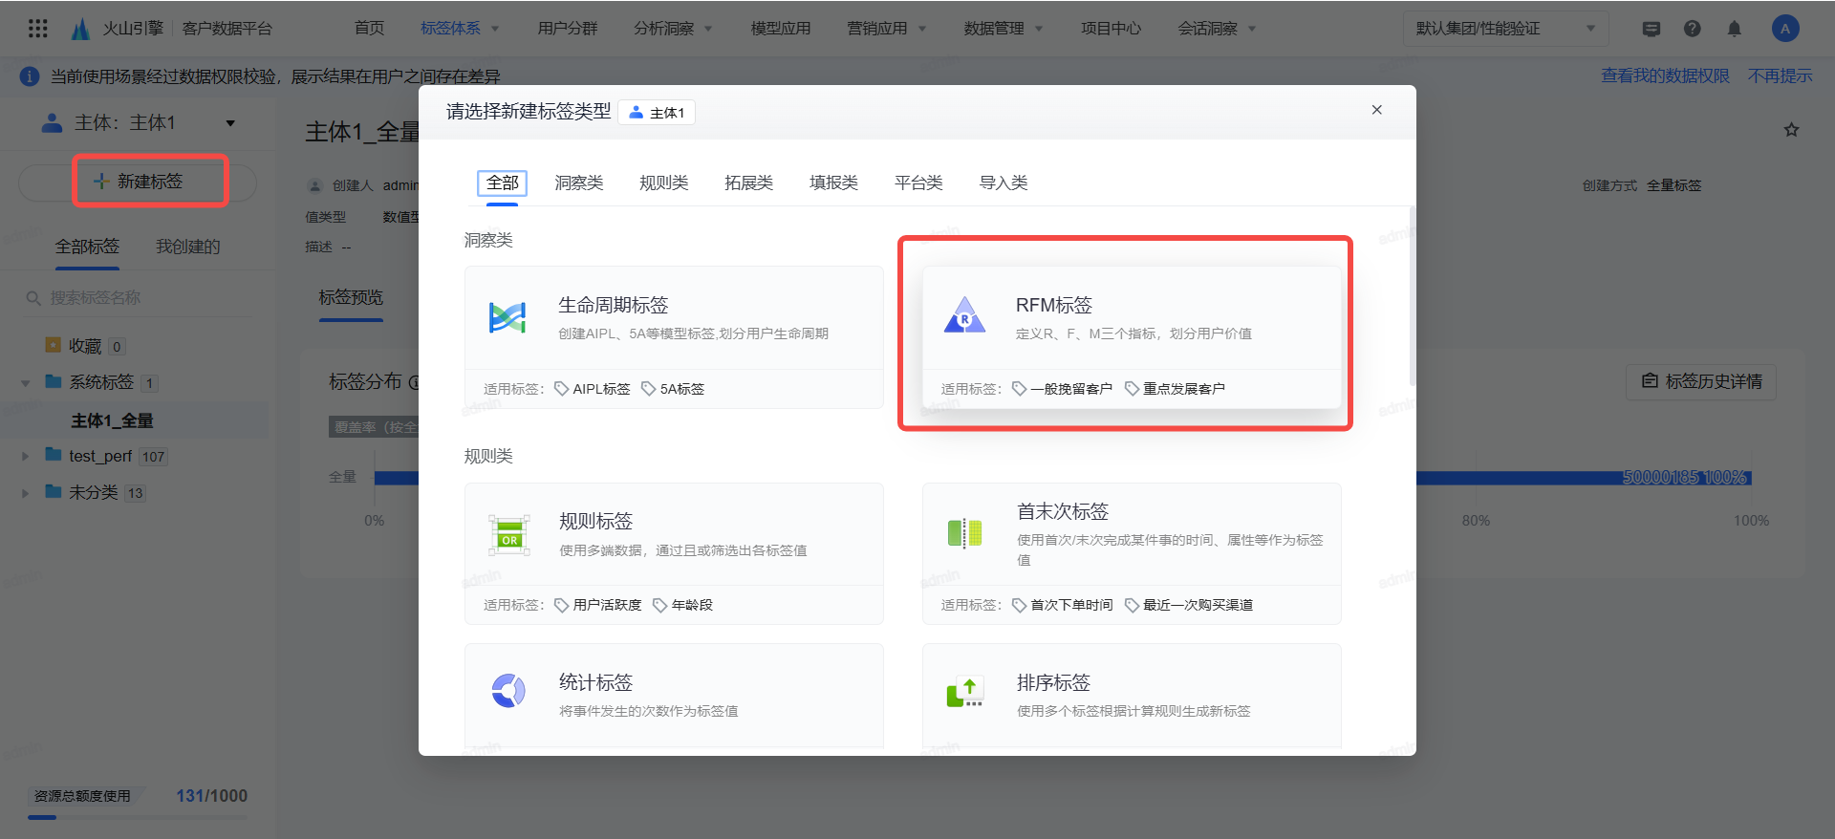Choose the 规则标签 card
The image size is (1835, 839).
tap(674, 553)
